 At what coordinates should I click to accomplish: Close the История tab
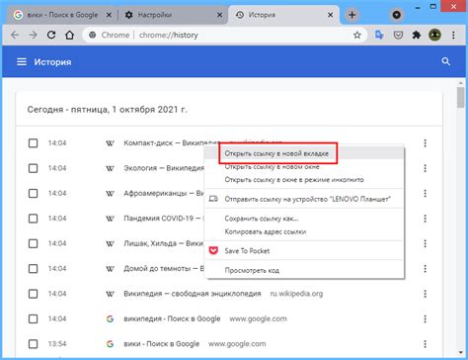(x=330, y=15)
